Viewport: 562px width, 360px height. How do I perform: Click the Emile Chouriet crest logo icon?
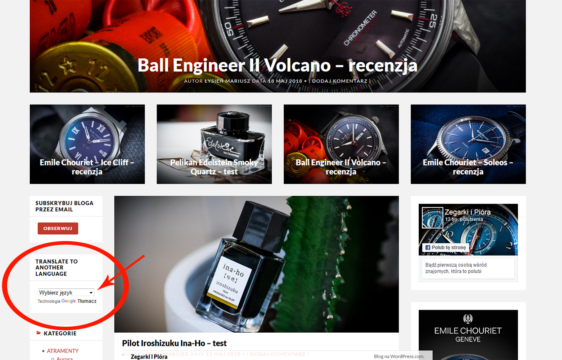[x=468, y=319]
